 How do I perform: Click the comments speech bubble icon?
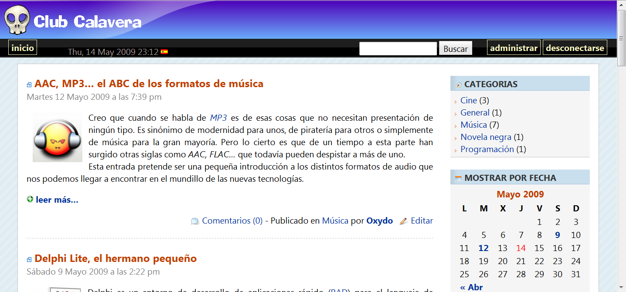click(195, 221)
